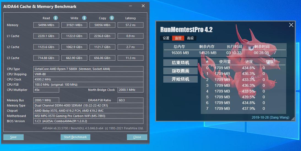Click the 使用量 column header
This screenshot has width=301, height=151.
click(225, 62)
